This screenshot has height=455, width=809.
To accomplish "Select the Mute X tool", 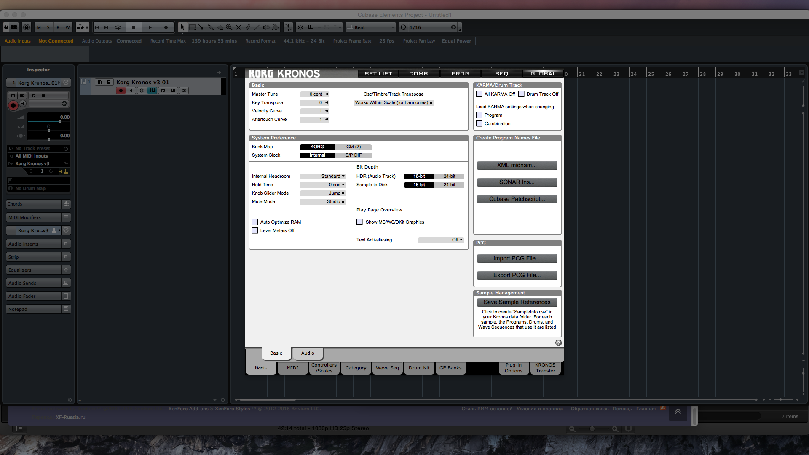I will (238, 27).
